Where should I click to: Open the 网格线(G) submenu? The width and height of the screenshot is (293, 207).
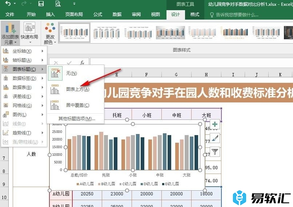(x=24, y=106)
